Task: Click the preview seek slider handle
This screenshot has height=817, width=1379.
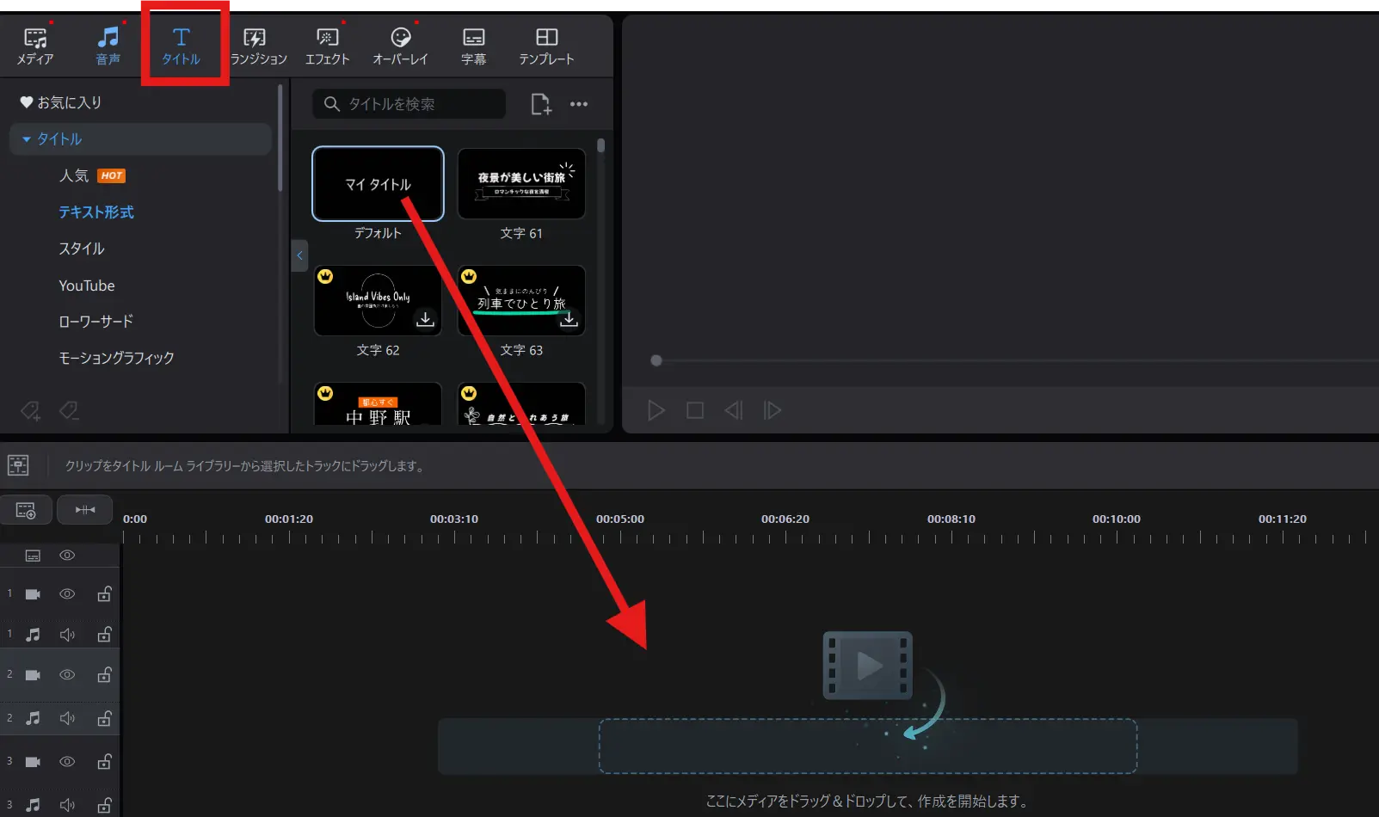Action: coord(656,360)
